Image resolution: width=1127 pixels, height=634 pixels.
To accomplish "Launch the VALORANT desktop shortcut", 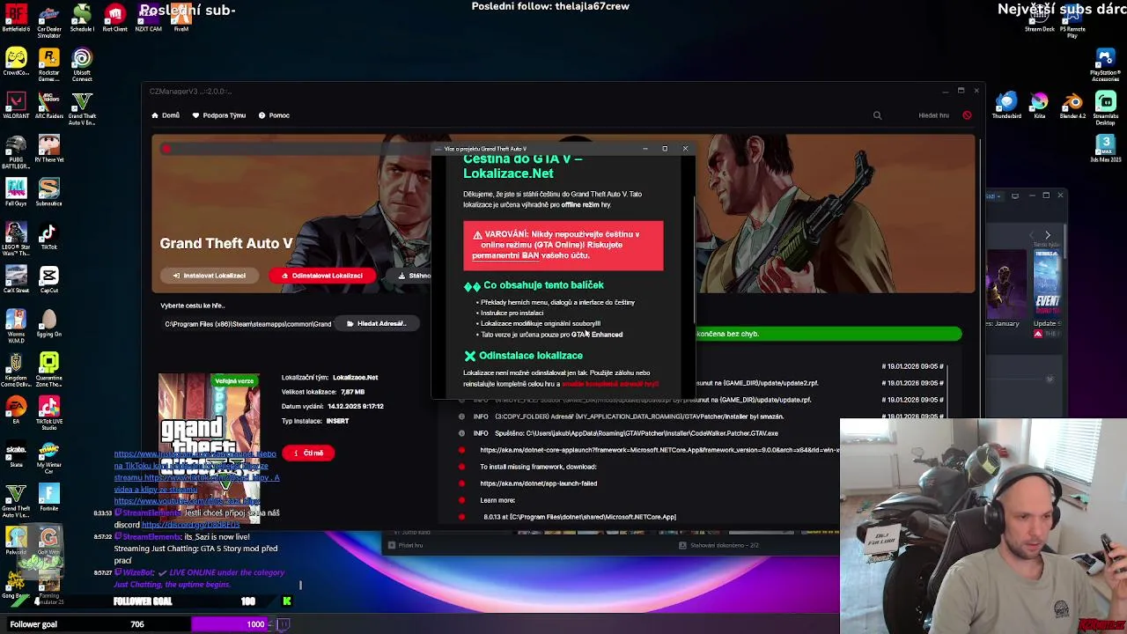I will 16,106.
